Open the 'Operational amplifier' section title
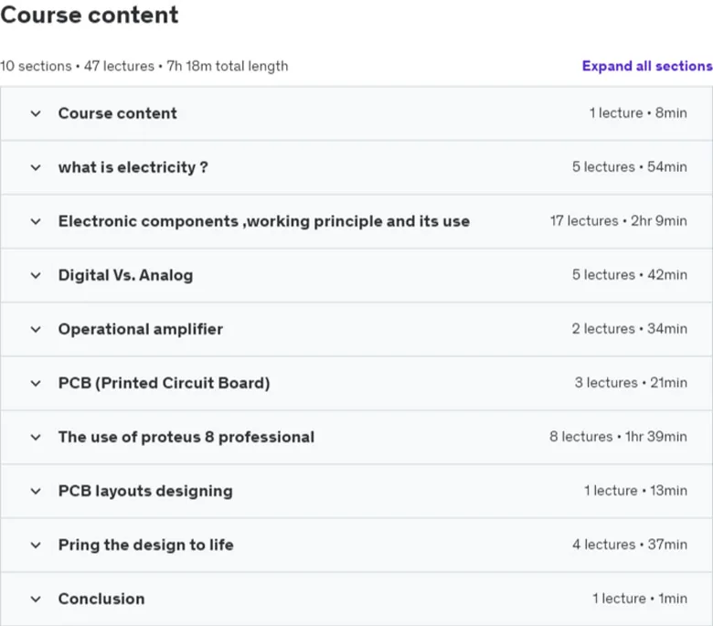Screen dimensions: 713x626 pyautogui.click(x=141, y=329)
